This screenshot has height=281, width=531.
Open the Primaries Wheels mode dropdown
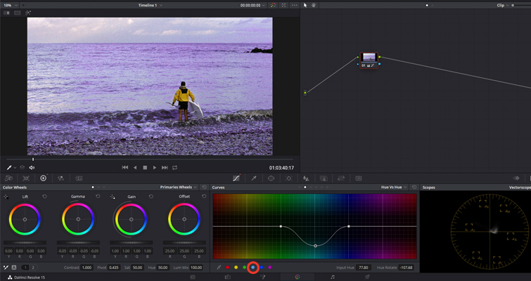[x=179, y=187]
